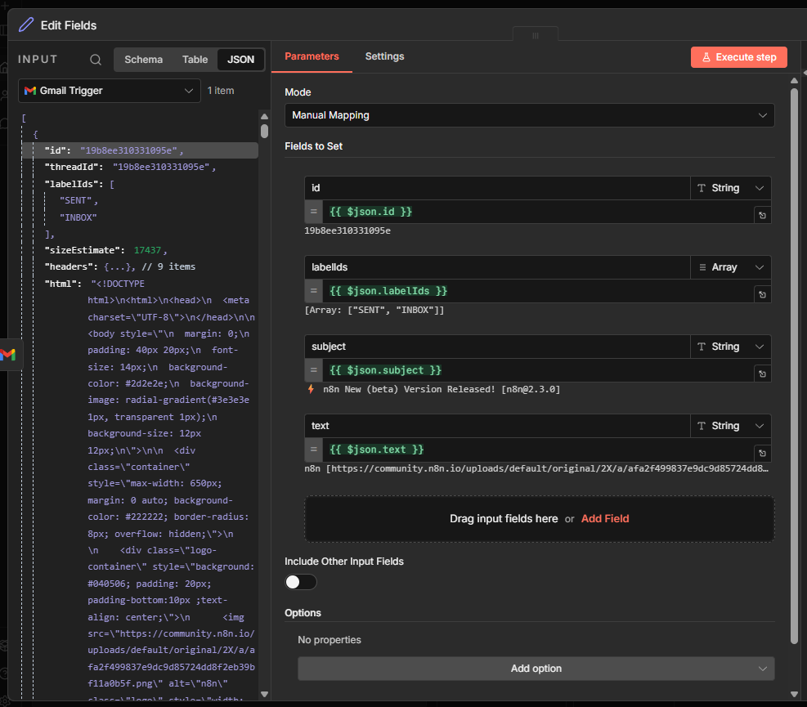Click the Execute step button
Screen dimensions: 807x707
tap(738, 57)
